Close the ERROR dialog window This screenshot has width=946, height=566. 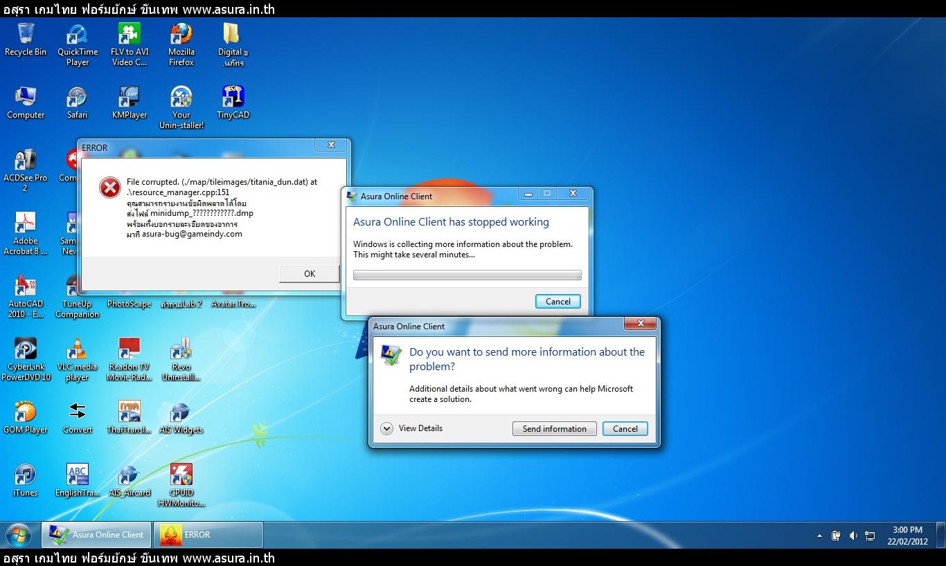331,145
